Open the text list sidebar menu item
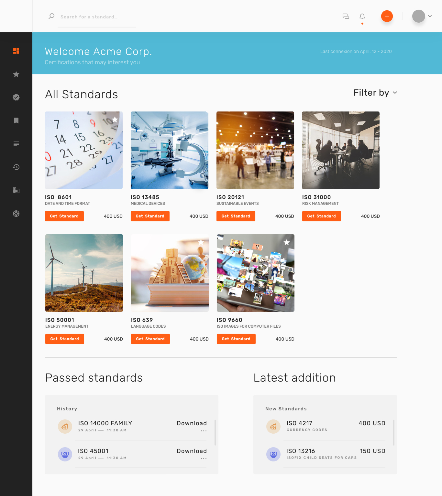442x496 pixels. [16, 144]
